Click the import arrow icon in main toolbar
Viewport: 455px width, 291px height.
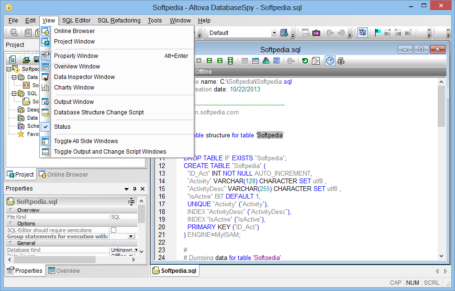pos(341,33)
